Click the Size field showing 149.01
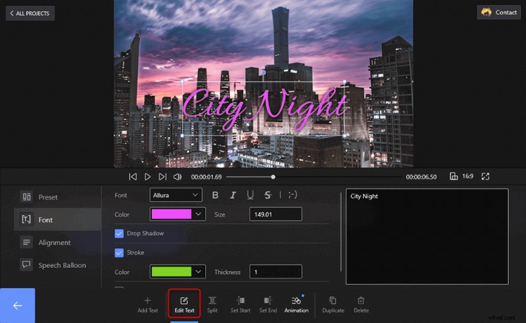Screen dimensions: 526x323 [x=275, y=214]
